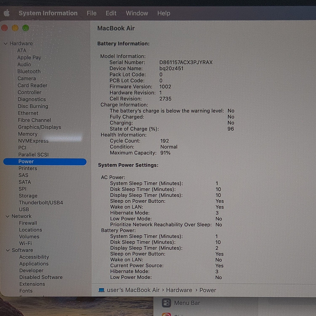Select Wi-Fi under Network

25,243
